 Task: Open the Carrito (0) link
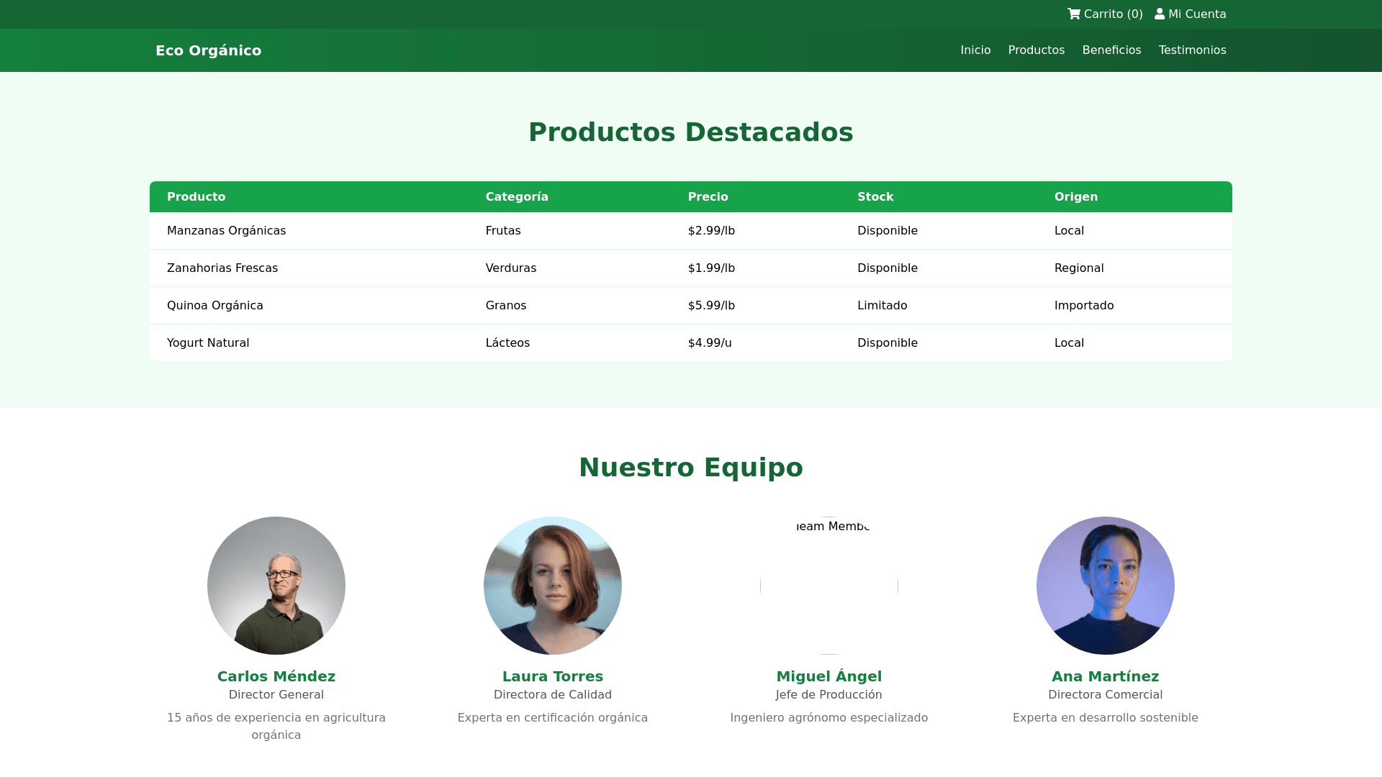(x=1113, y=14)
